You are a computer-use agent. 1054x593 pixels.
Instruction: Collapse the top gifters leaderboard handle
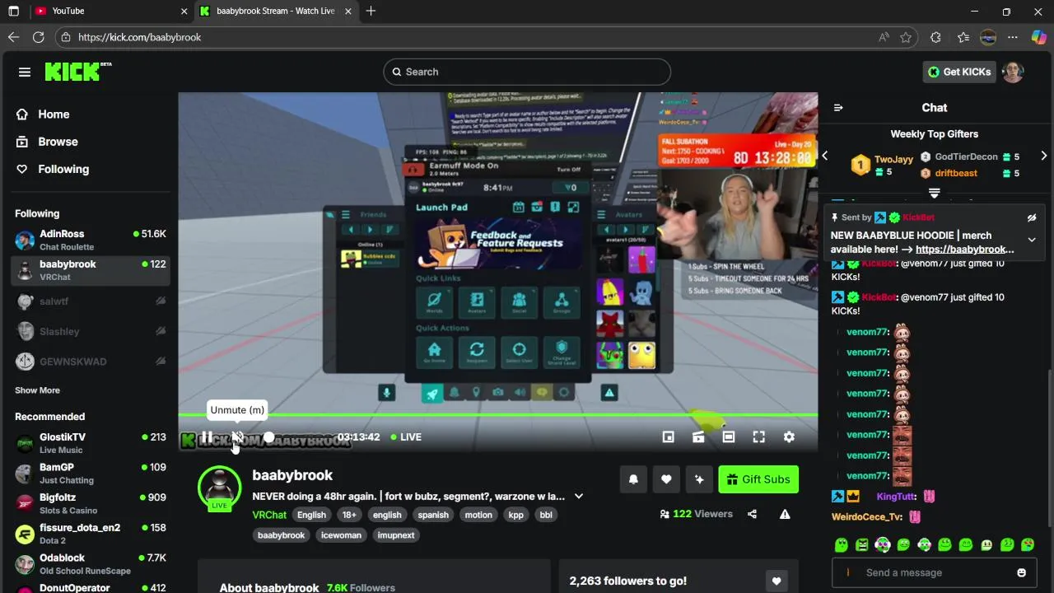(x=935, y=193)
